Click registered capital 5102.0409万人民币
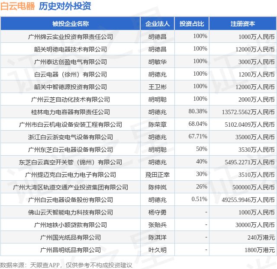 [250, 125]
